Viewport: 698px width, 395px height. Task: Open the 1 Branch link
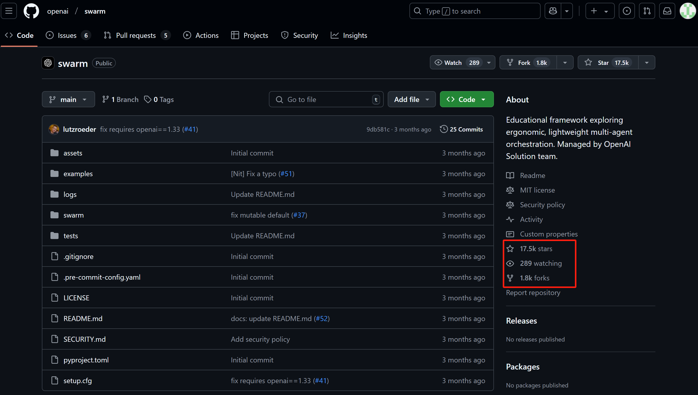tap(120, 99)
